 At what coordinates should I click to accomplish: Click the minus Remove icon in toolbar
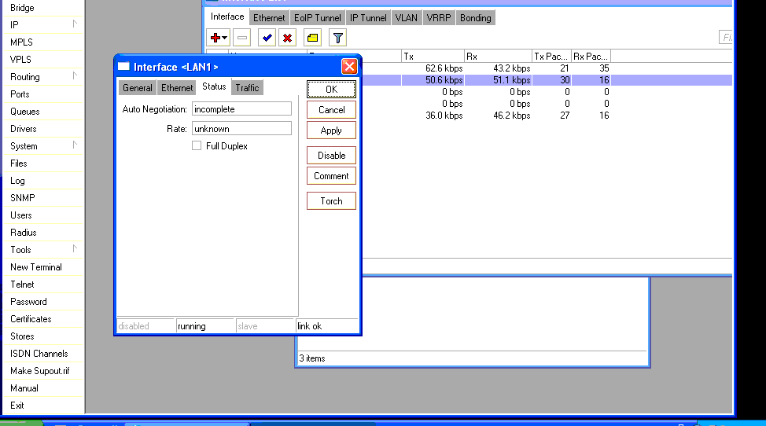pos(242,38)
